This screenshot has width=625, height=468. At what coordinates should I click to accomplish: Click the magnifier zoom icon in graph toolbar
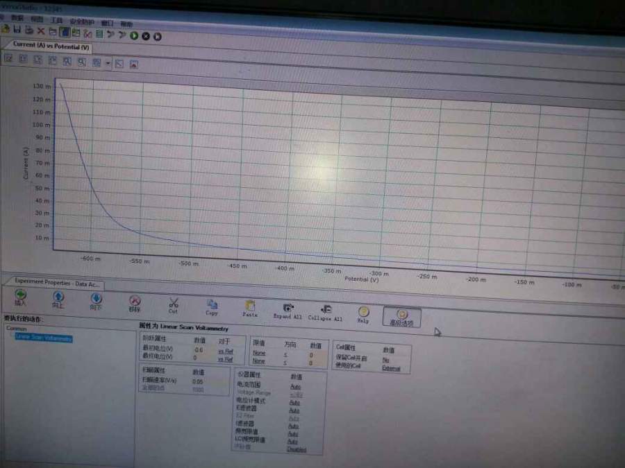click(82, 62)
